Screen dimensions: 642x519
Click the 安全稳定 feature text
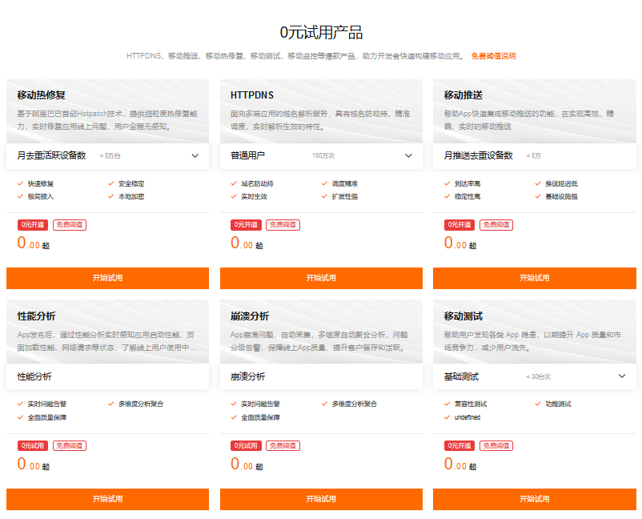[x=131, y=183]
